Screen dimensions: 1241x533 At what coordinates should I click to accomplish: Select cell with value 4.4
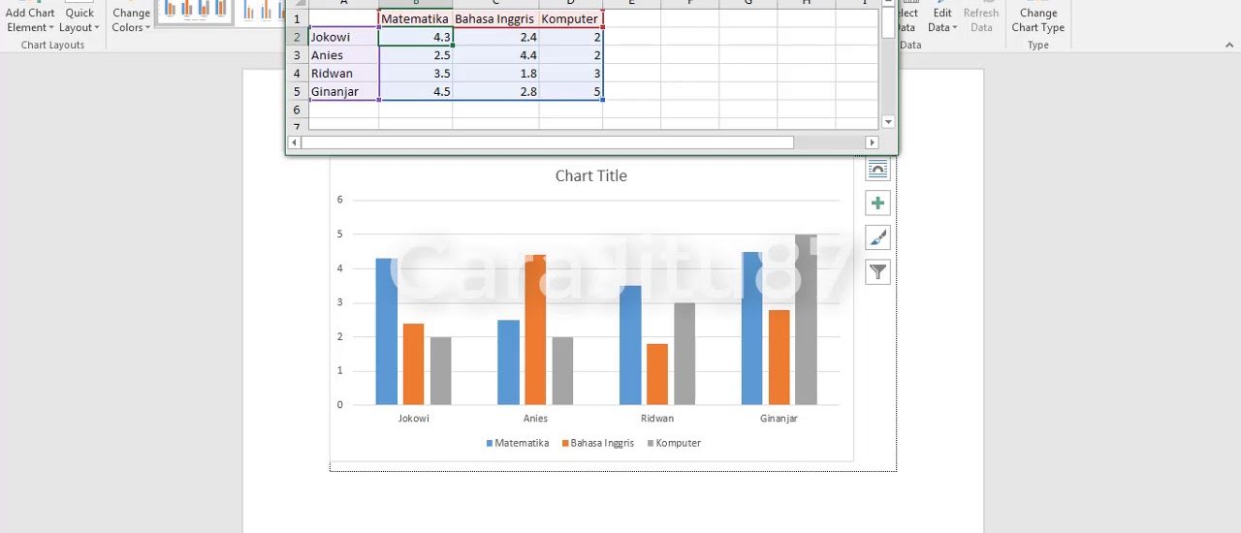tap(495, 55)
